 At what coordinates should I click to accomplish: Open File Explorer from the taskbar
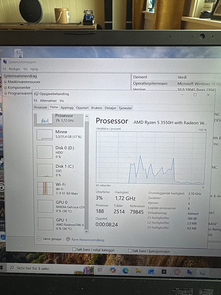point(138,271)
